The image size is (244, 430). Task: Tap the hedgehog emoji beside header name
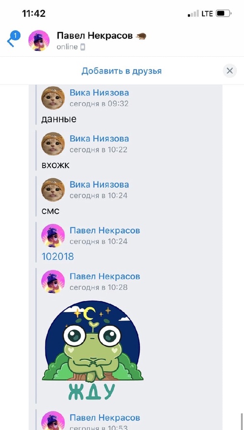(x=141, y=36)
